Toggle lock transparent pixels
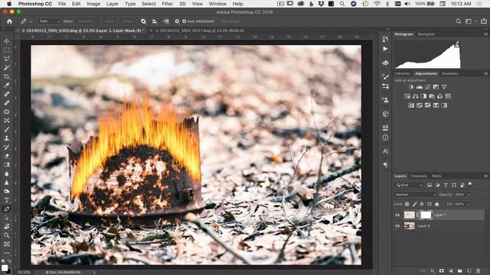 click(x=407, y=204)
